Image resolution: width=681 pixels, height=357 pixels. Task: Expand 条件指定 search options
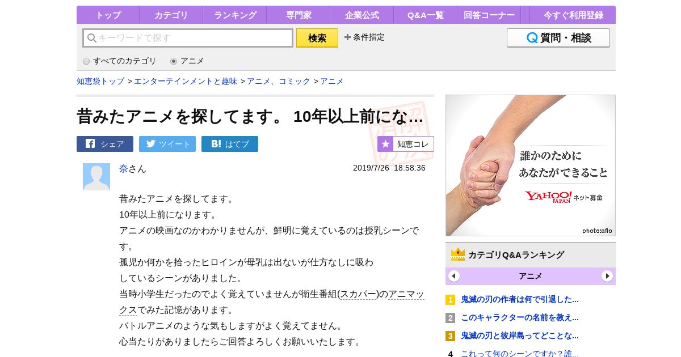click(364, 37)
